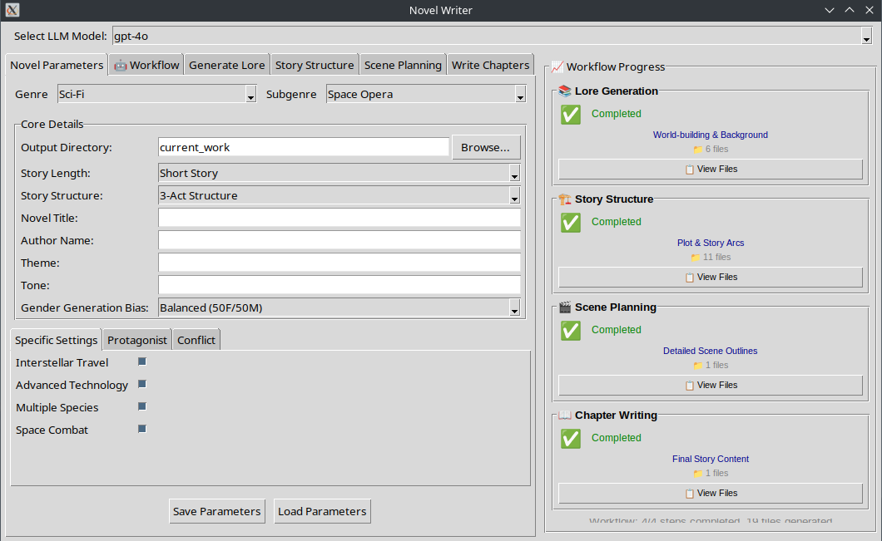Click the green checkmark under Lore Generation

571,115
